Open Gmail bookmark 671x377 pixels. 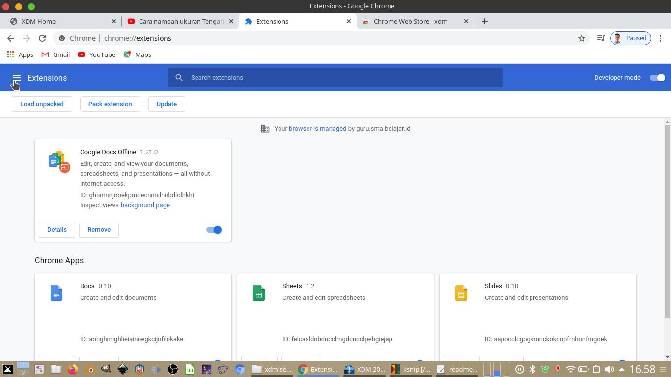click(x=56, y=54)
